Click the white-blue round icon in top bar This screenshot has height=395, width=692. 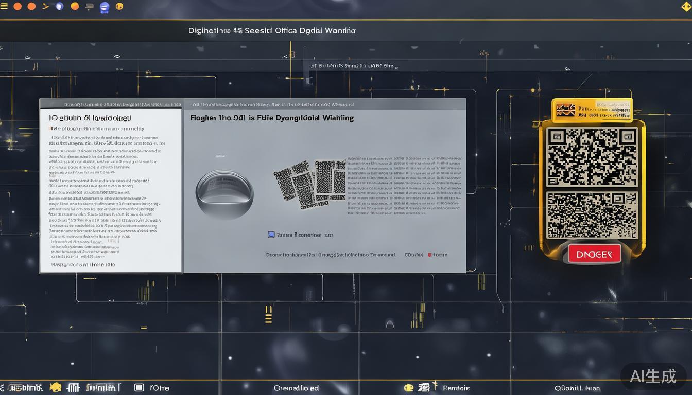coord(59,6)
